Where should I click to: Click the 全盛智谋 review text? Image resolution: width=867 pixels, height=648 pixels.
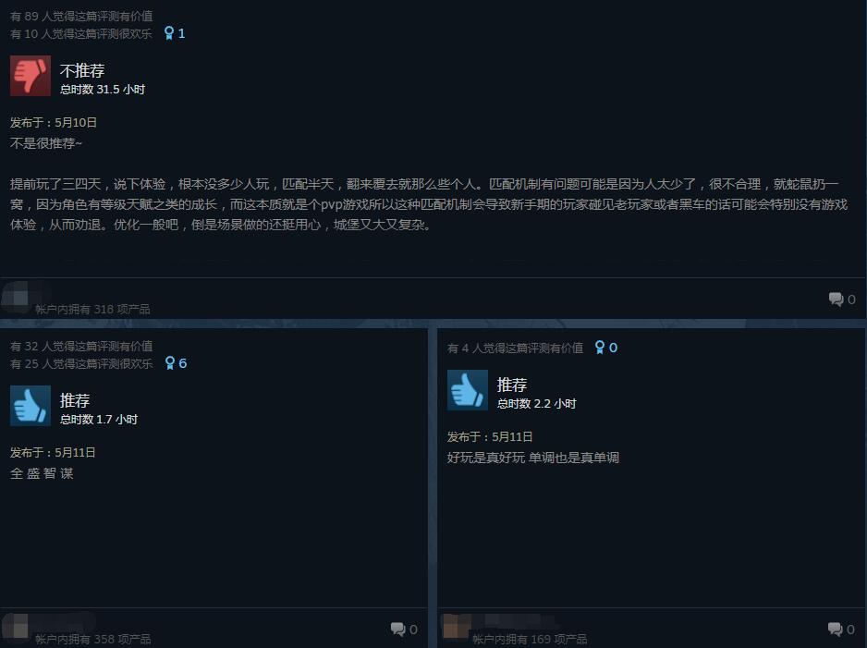click(x=42, y=473)
